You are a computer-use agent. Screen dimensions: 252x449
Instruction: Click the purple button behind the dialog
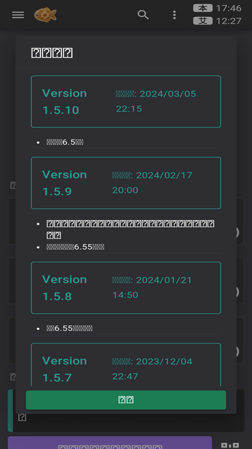tap(110, 443)
